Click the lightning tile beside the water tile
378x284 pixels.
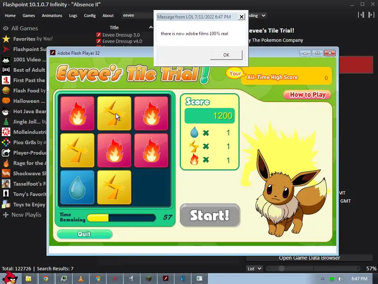click(114, 187)
